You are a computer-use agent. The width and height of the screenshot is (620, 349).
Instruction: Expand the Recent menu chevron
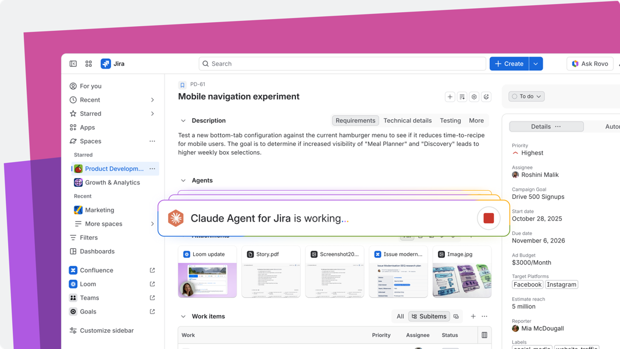152,100
